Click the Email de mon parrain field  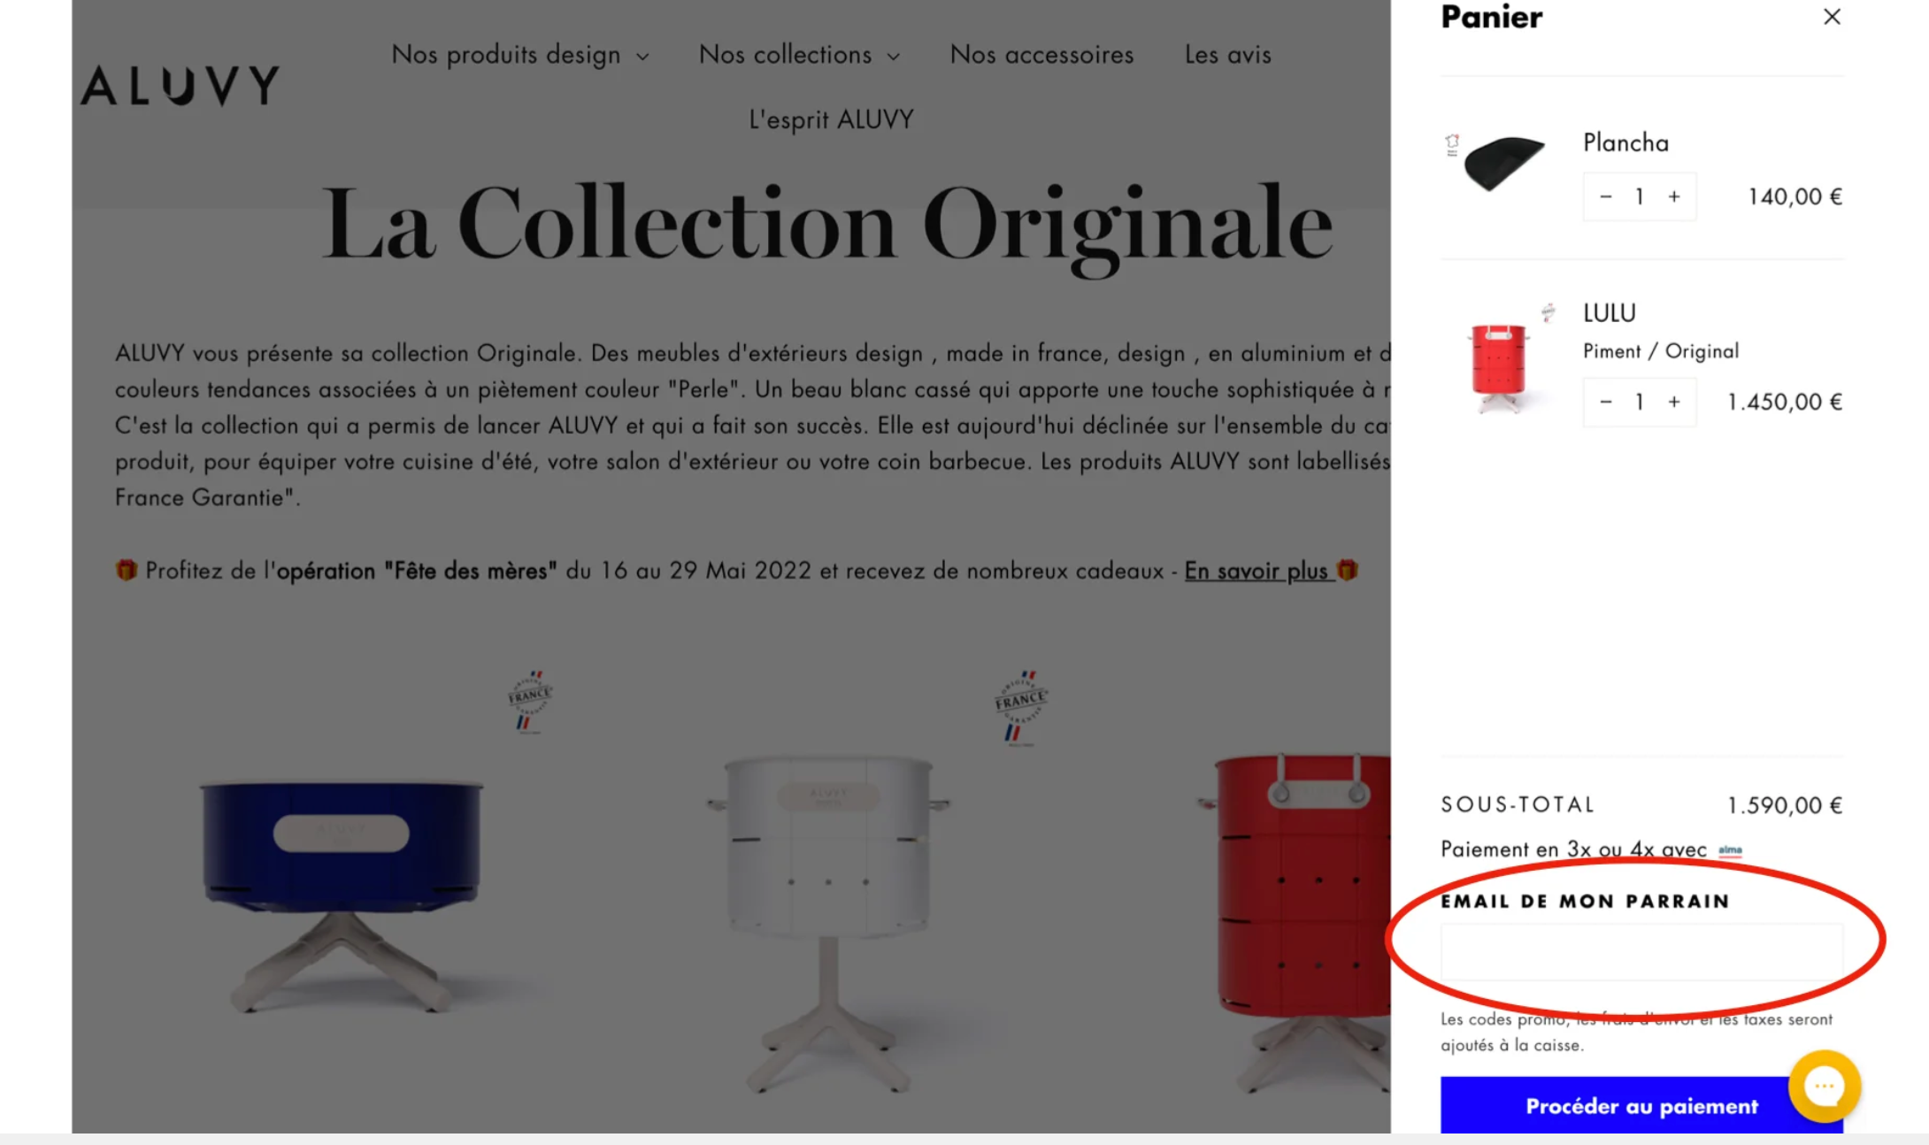click(x=1641, y=952)
